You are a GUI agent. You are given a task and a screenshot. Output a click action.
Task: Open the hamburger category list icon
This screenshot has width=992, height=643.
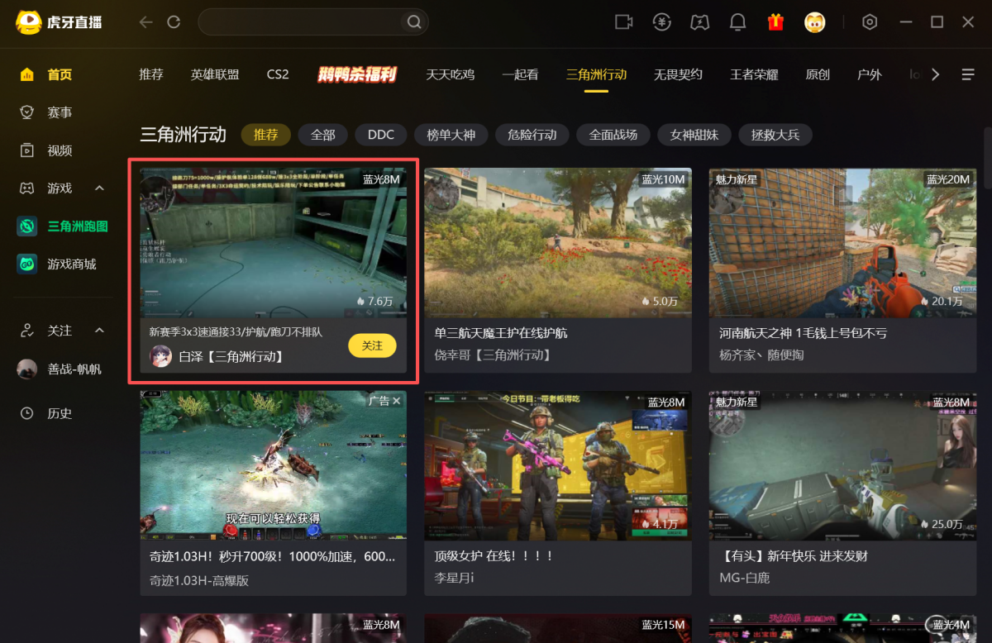[968, 74]
